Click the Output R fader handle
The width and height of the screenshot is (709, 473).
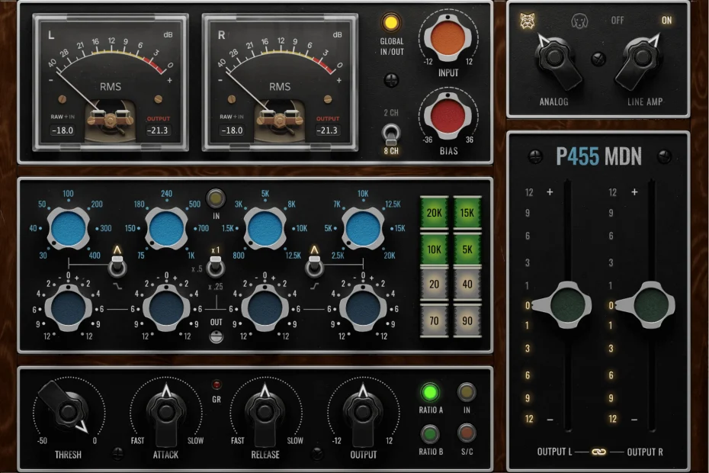coord(649,305)
